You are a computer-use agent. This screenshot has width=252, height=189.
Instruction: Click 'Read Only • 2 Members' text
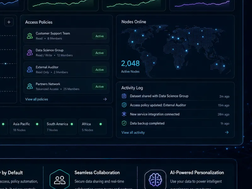pos(52,72)
